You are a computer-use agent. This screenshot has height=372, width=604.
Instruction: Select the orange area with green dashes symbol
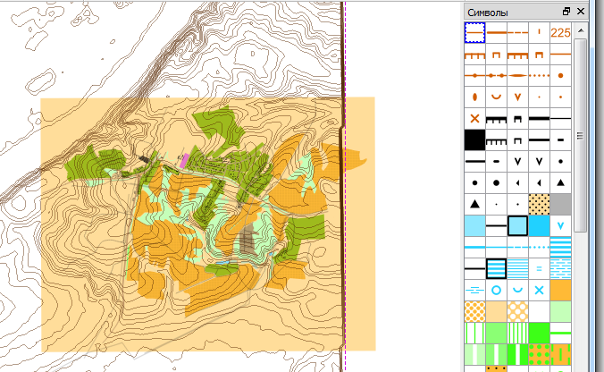pos(560,354)
